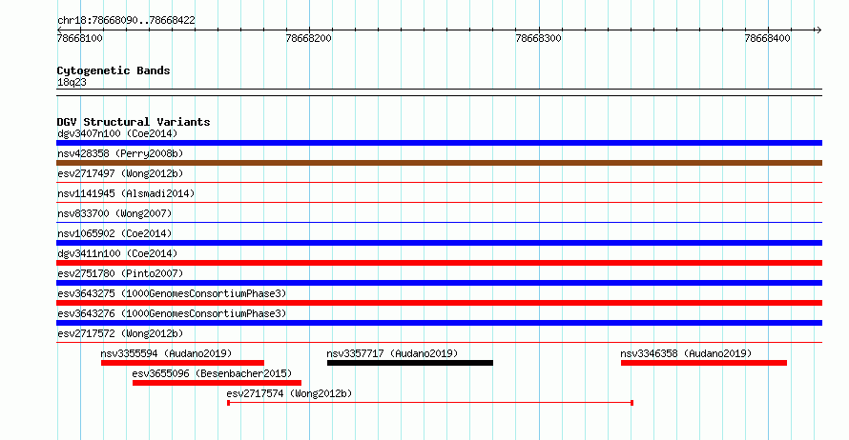Screen dimensions: 849x440
Task: Select the blue bar of esv3643276
Action: point(439,323)
